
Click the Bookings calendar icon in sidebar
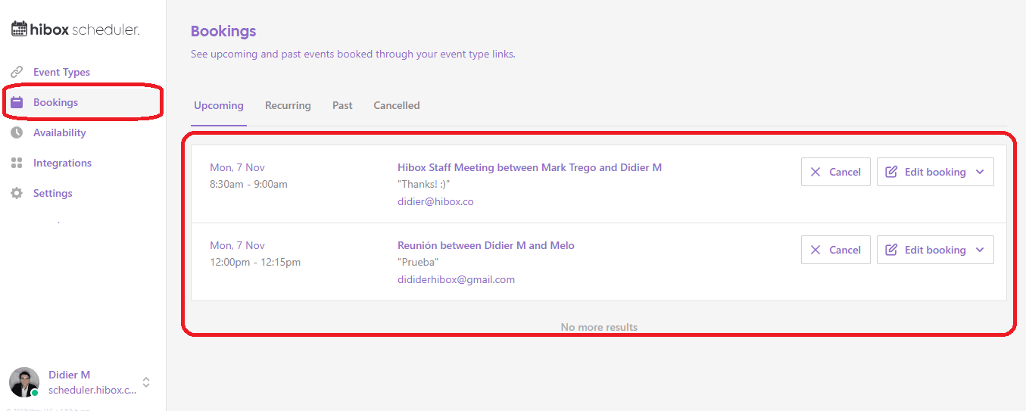(17, 102)
